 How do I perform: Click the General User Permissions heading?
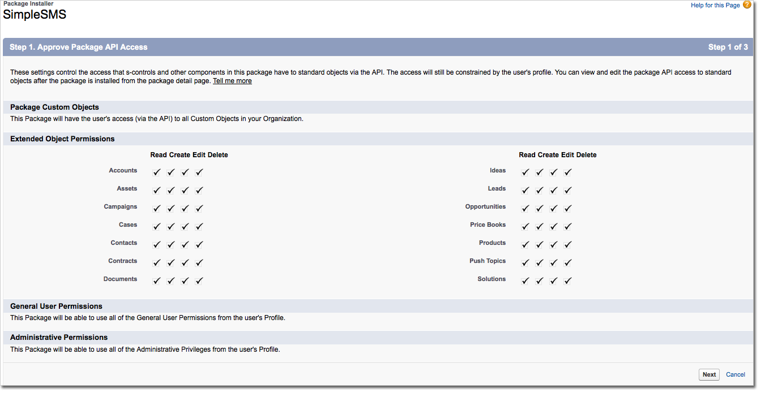[56, 306]
